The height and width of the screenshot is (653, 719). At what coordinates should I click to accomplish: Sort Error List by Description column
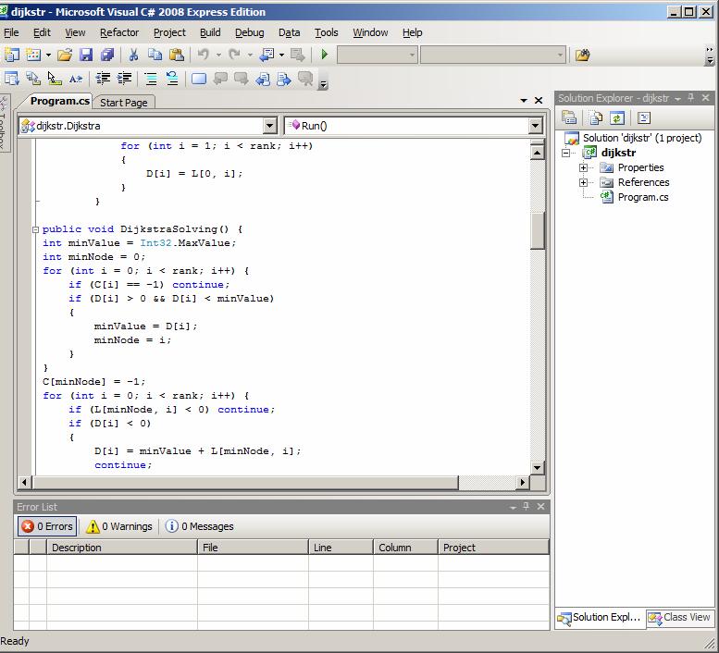122,548
